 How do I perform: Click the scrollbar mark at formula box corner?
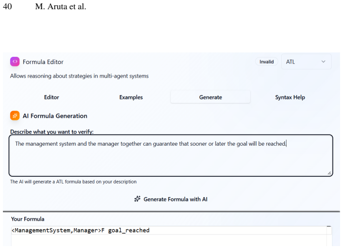(329, 227)
